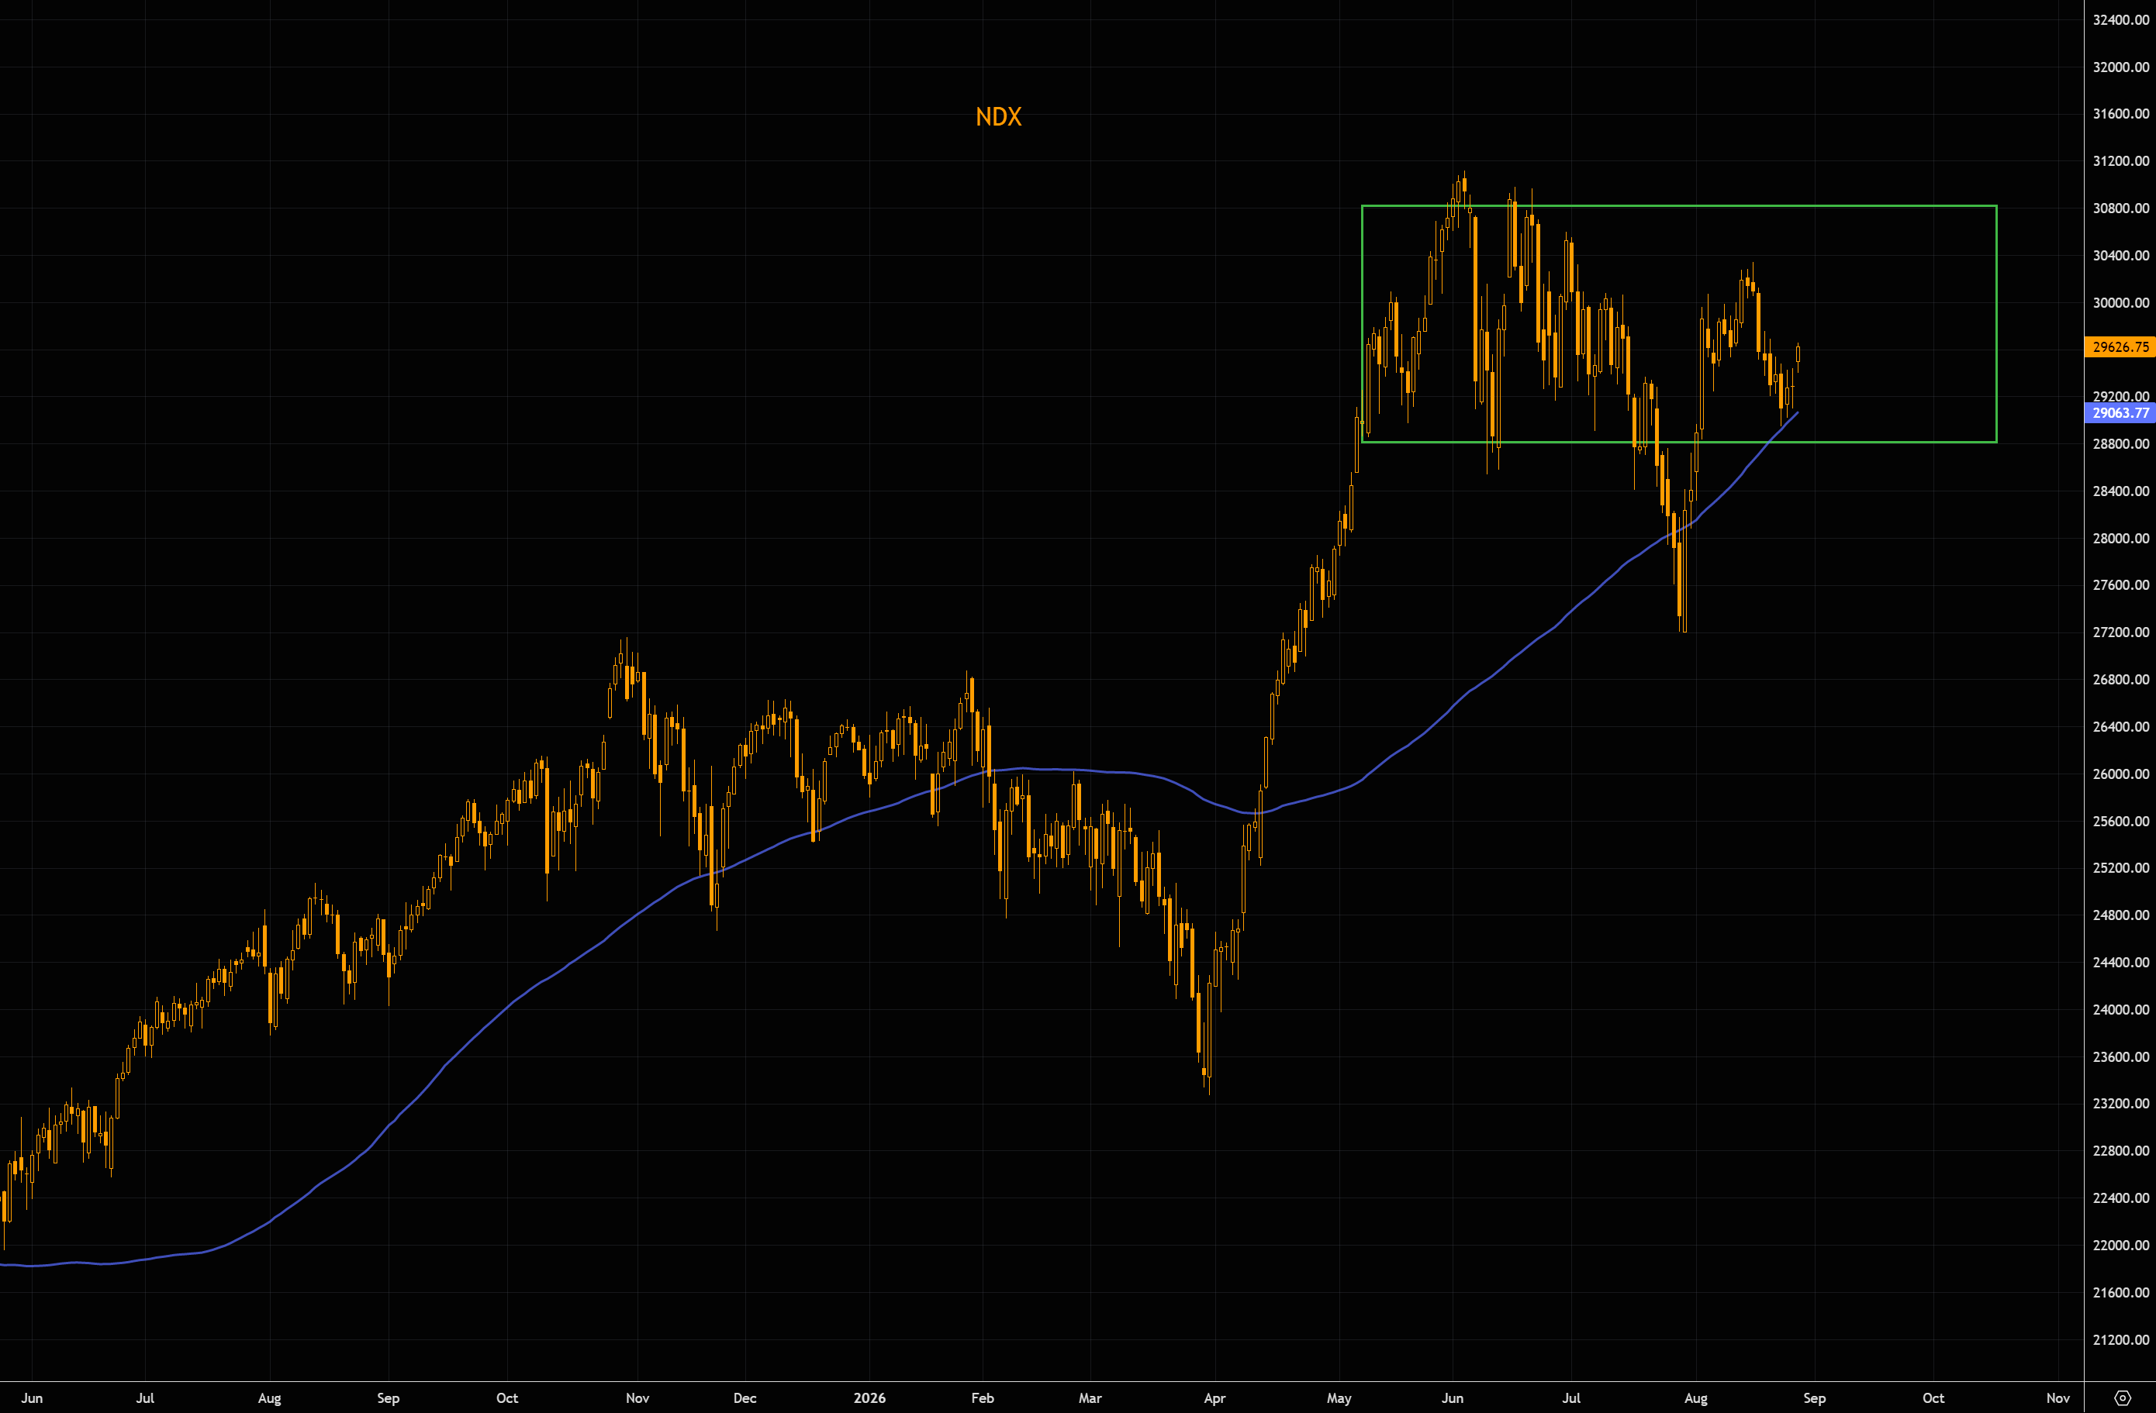Screen dimensions: 2156x1413
Task: Open chart settings gear on the time axis
Action: click(x=2122, y=1397)
